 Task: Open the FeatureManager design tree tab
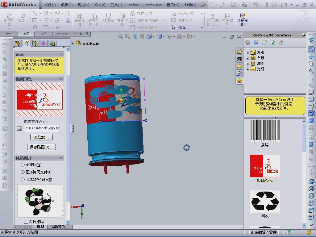18,43
